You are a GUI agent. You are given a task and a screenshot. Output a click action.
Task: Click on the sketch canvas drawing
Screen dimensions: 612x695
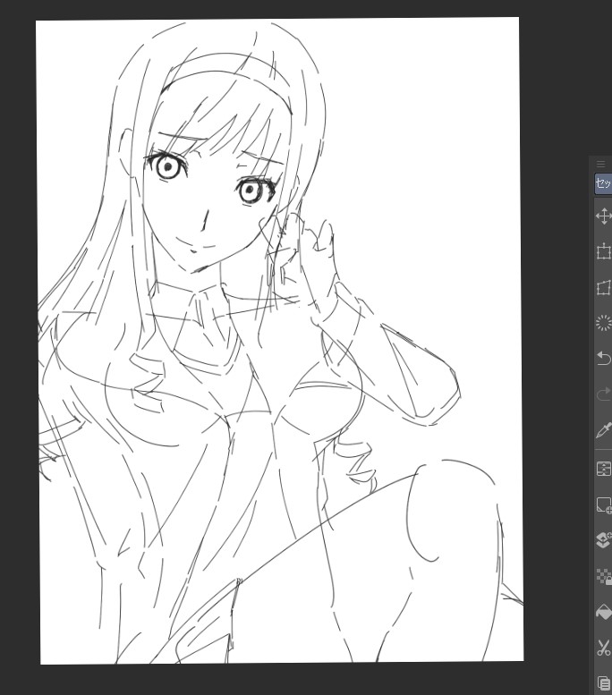280,341
